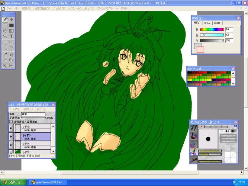Click layer list scroll up arrow
This screenshot has height=186, width=248.
53,126
